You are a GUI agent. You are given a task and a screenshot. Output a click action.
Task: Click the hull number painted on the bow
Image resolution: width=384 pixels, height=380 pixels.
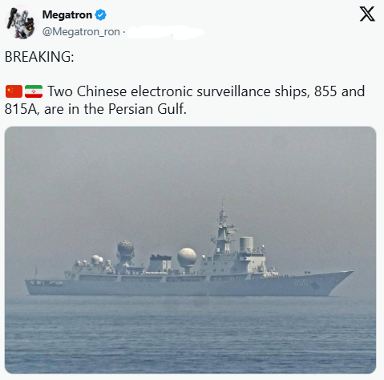(301, 282)
